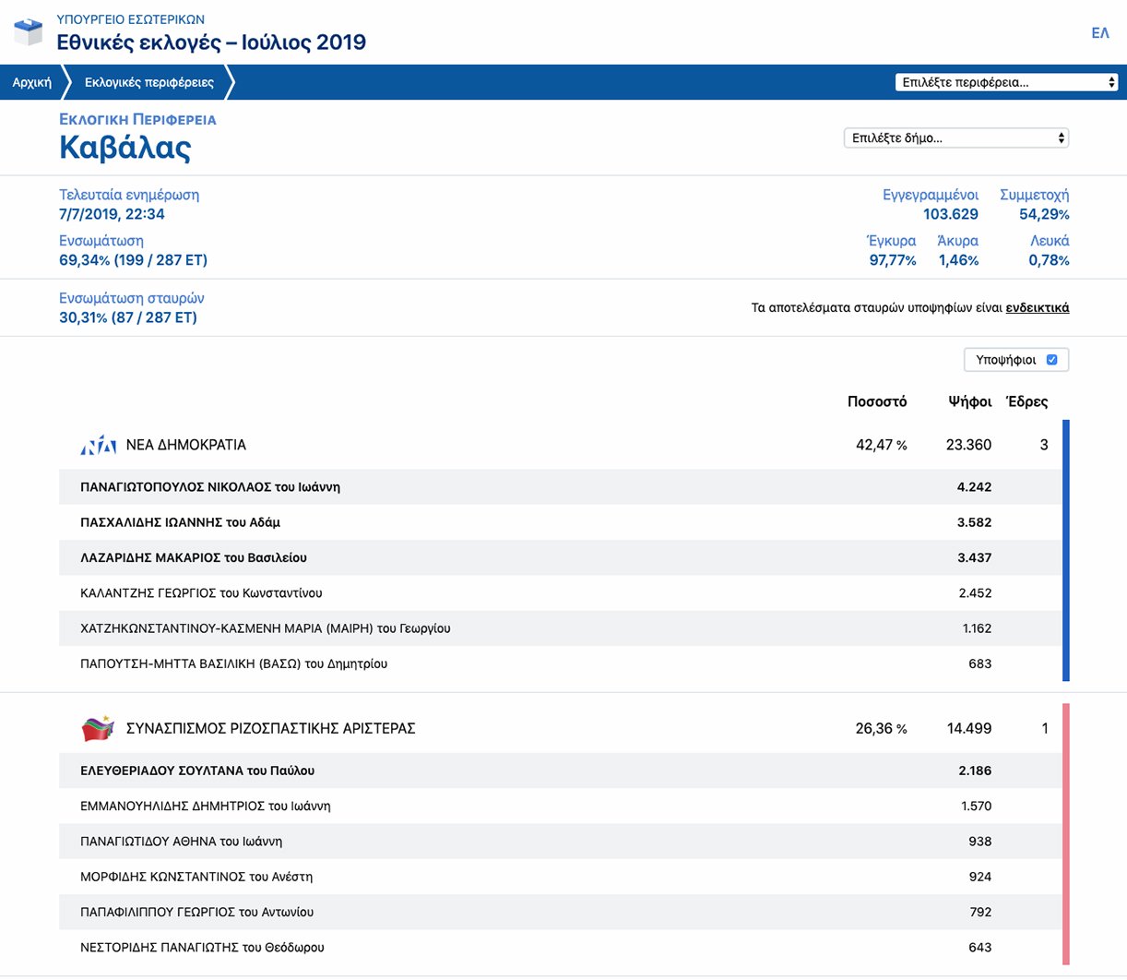Click the Καβάλας region heading

point(125,148)
